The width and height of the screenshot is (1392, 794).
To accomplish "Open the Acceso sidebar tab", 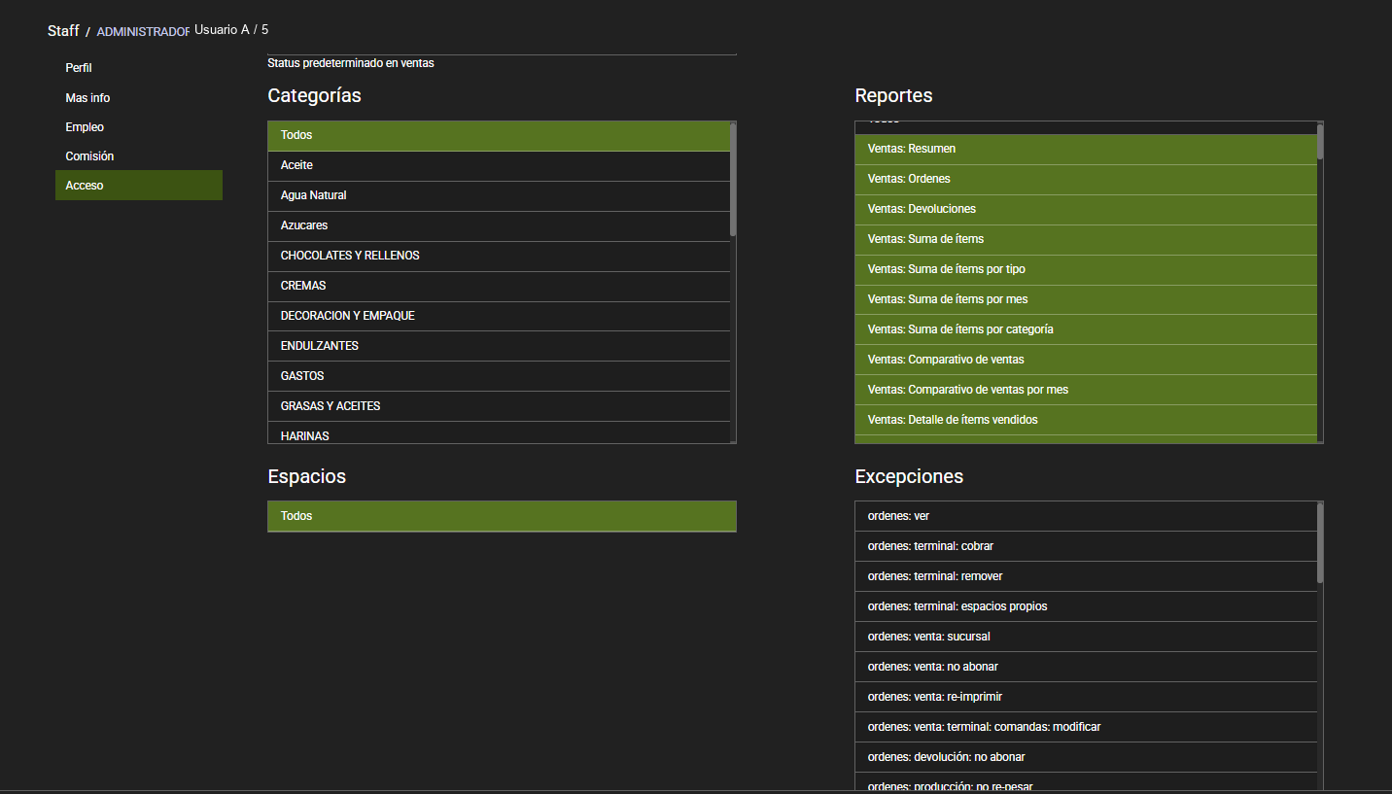I will tap(139, 186).
